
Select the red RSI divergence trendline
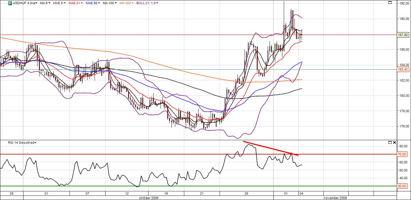click(x=271, y=148)
